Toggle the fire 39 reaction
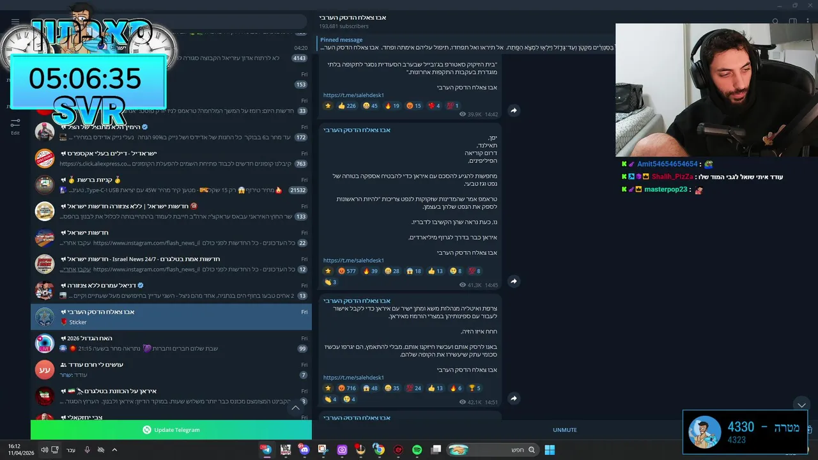 [x=371, y=271]
